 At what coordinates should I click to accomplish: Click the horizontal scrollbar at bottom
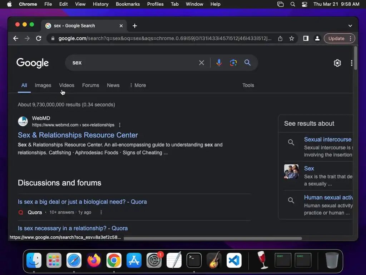point(213,238)
